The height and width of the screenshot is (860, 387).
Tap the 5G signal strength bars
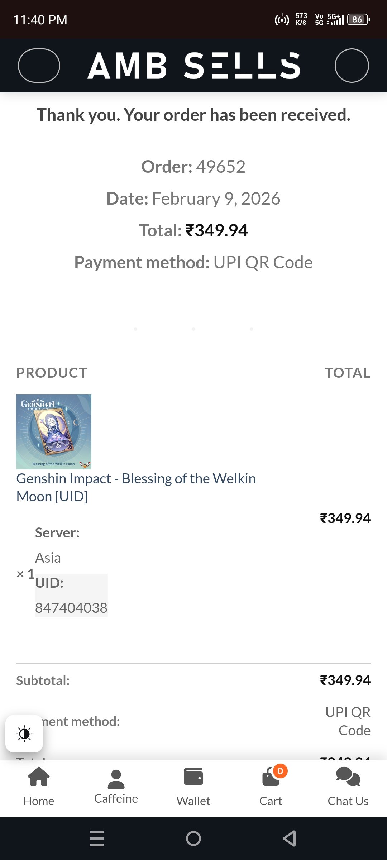coord(337,20)
